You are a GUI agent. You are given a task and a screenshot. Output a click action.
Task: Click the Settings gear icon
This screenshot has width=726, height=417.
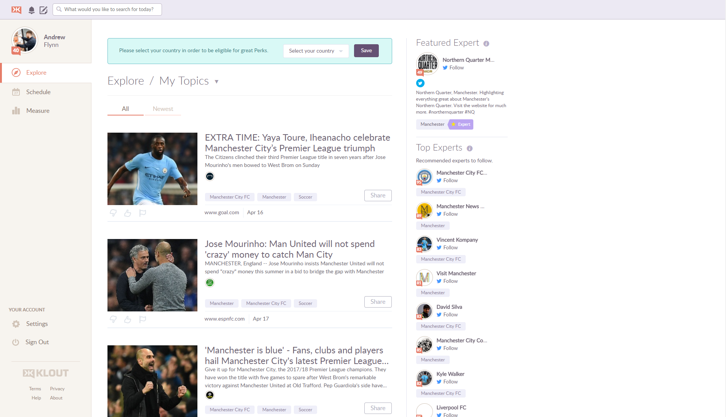click(16, 324)
